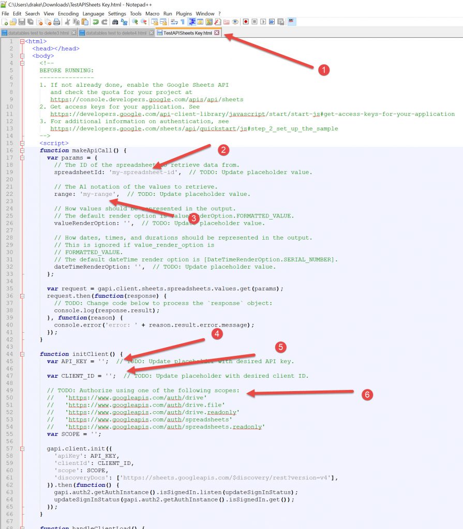Click the Undo arrow icon
463x529 pixels.
96,22
